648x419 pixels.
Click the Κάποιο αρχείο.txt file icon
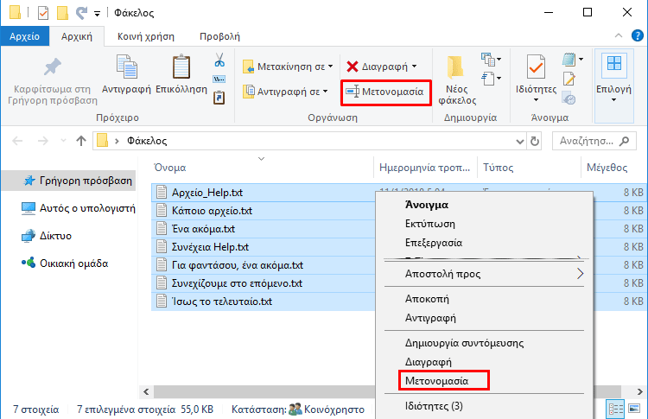point(162,211)
